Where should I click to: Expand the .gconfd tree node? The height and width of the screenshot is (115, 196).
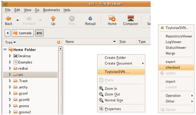[x=10, y=100]
